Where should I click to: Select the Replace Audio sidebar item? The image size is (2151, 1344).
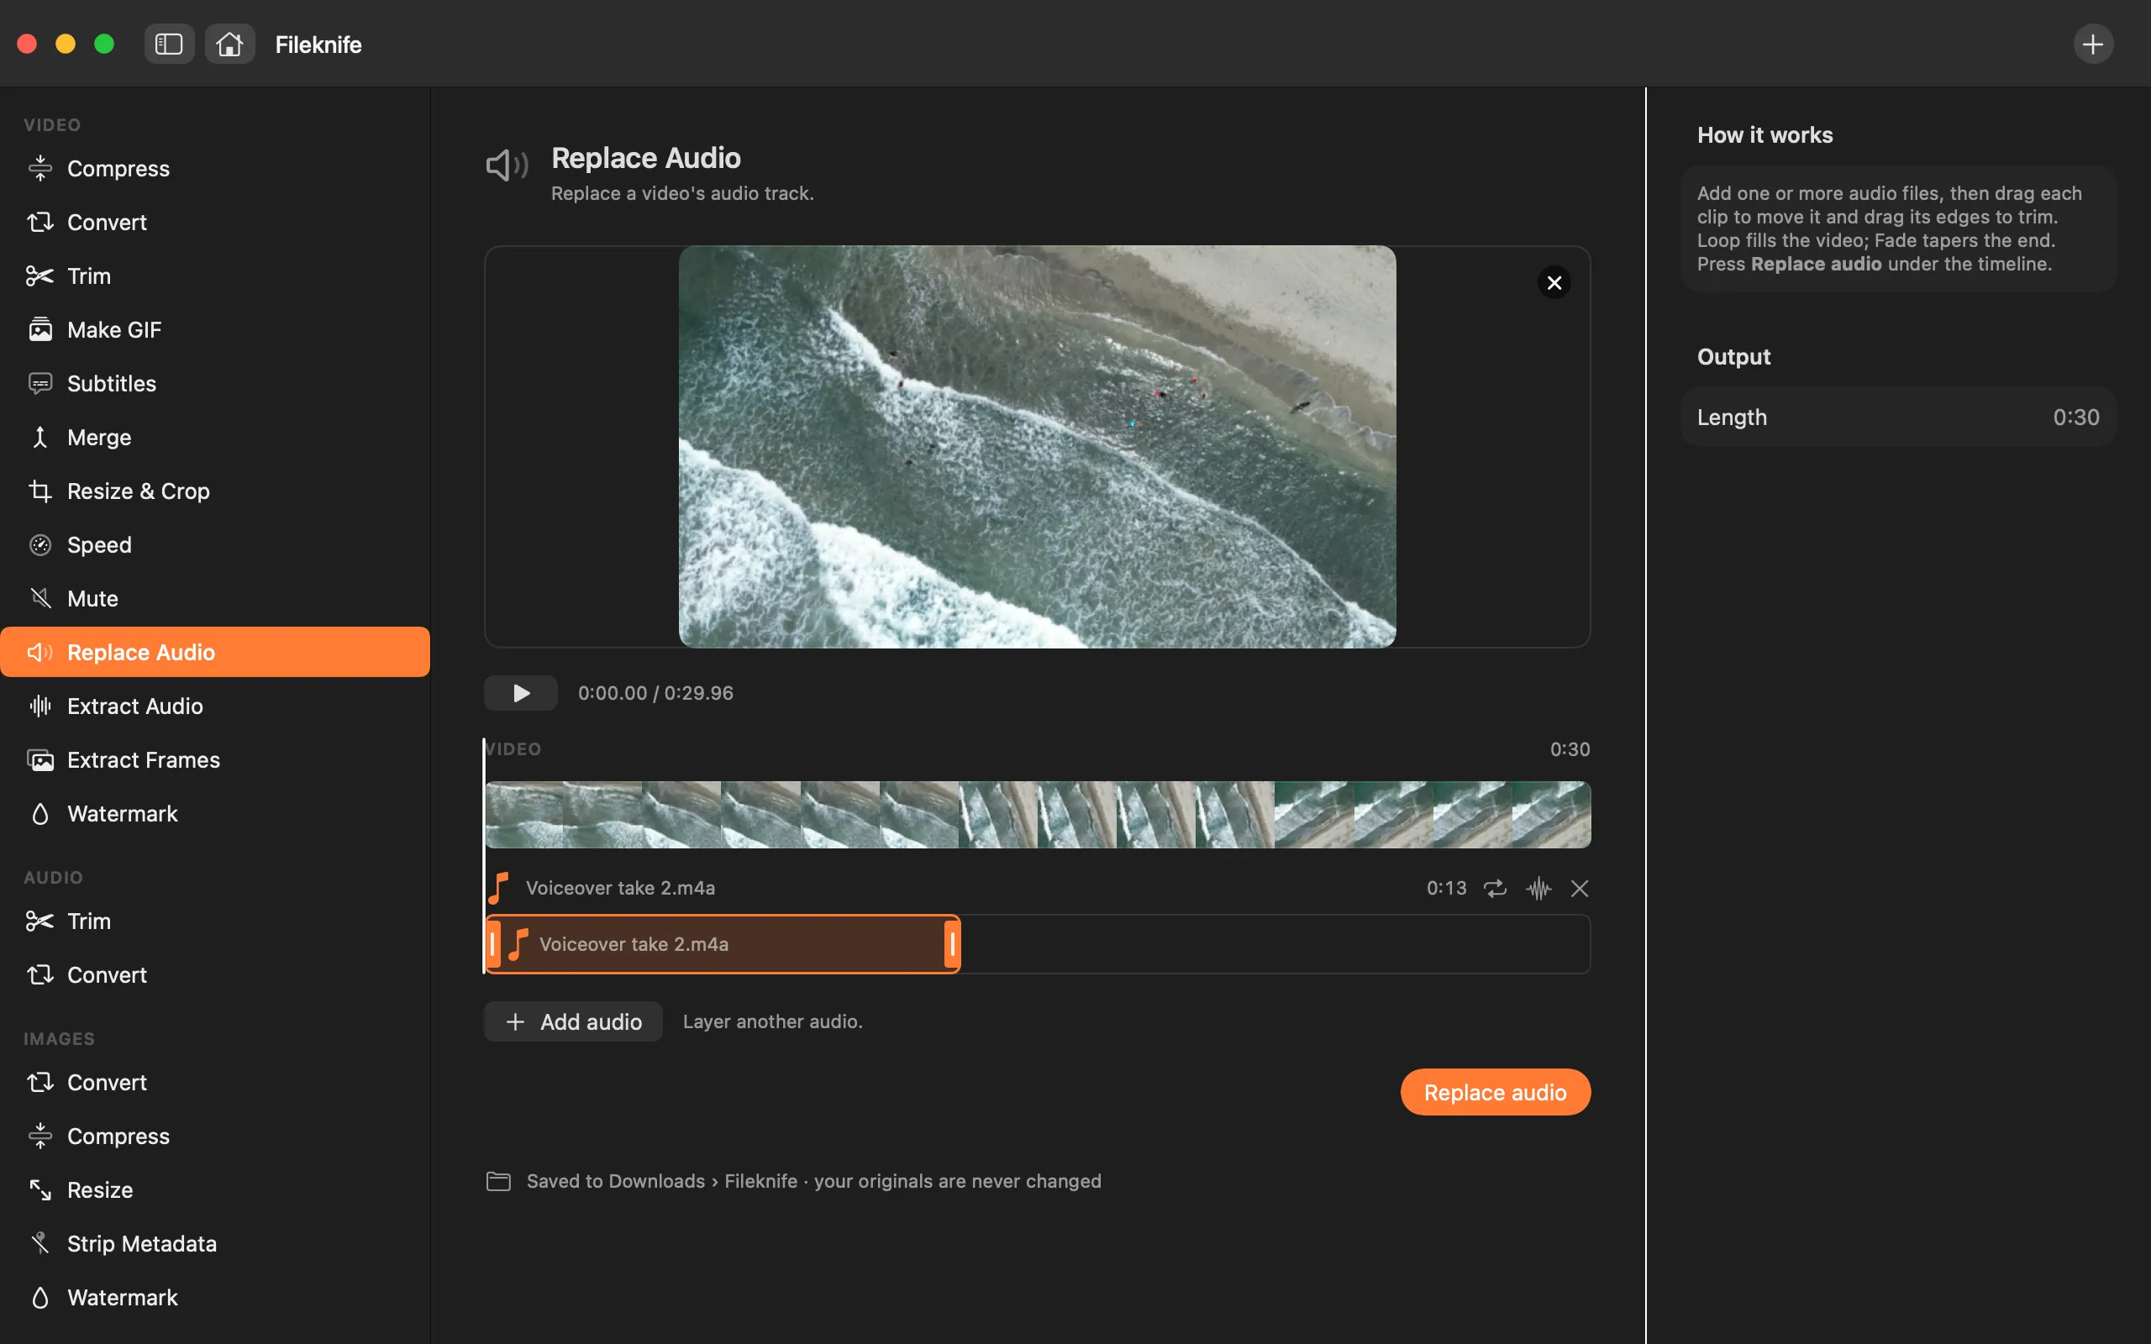pyautogui.click(x=215, y=652)
